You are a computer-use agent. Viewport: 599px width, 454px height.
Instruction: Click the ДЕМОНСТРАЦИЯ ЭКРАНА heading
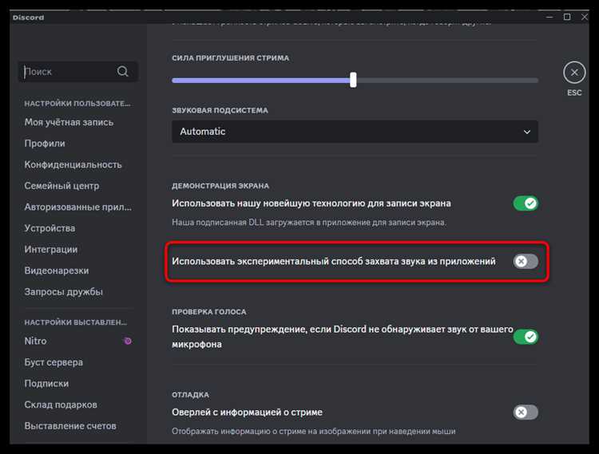220,186
